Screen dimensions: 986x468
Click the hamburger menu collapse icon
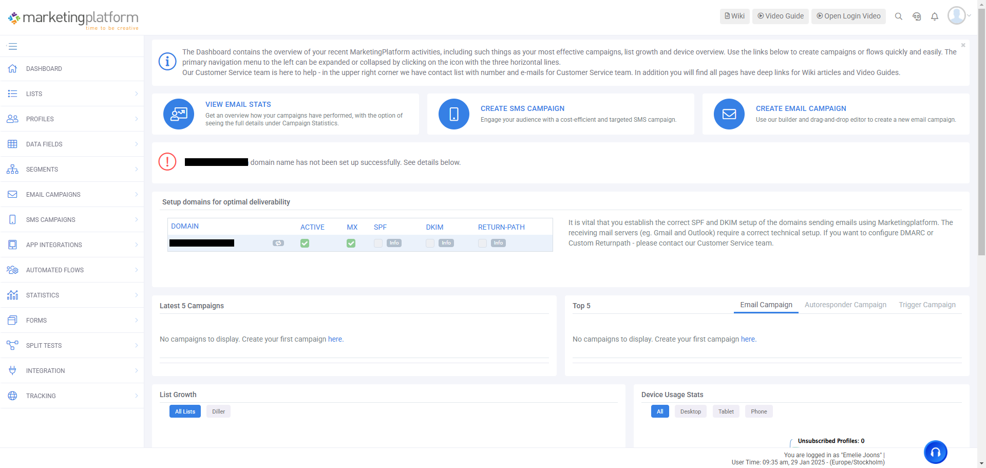[x=13, y=47]
